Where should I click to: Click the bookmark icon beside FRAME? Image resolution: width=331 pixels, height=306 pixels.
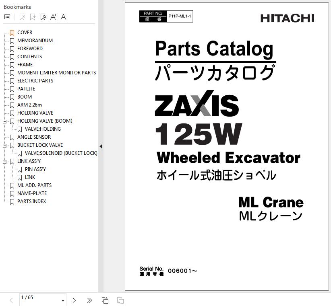[12, 65]
